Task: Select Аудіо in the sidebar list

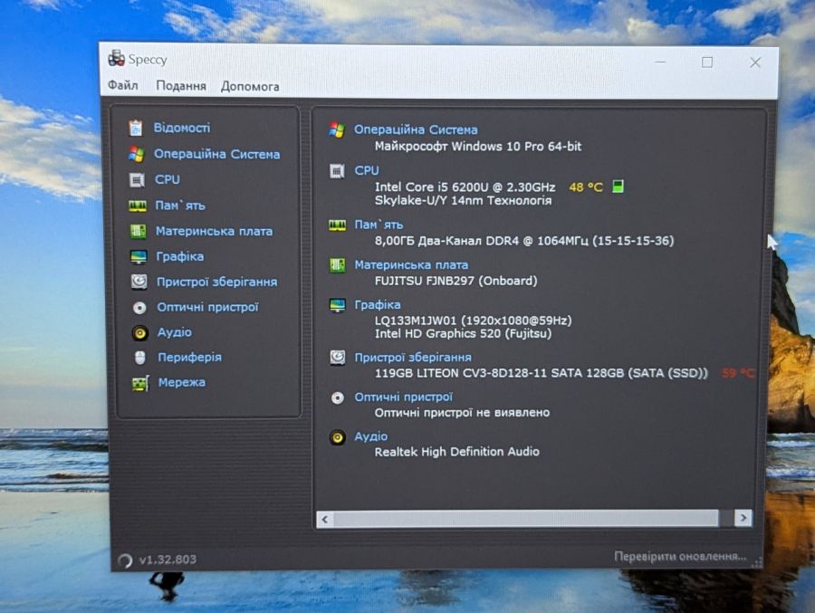Action: [175, 332]
